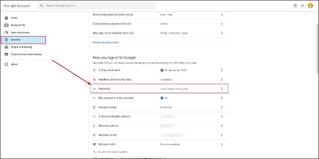This screenshot has width=319, height=159.
Task: Open 2-Step Verification row chevron
Action: coord(222,70)
